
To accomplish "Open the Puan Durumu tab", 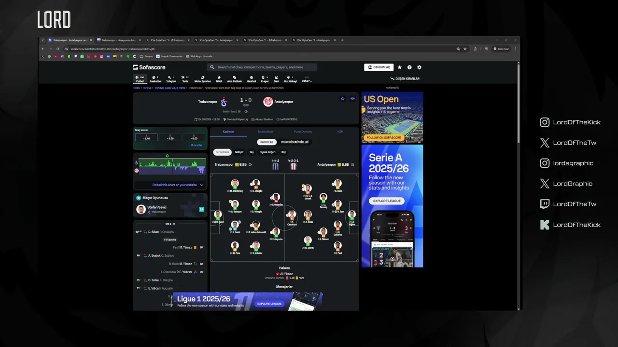I will coord(303,132).
